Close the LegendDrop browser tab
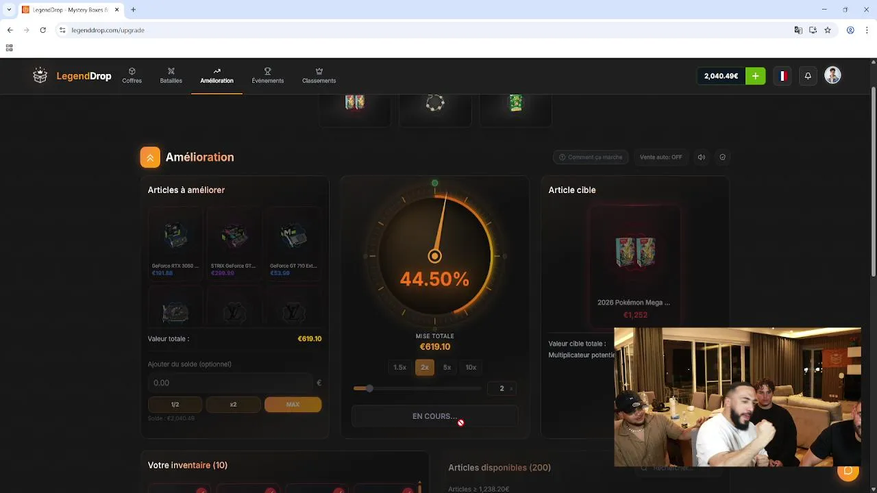The image size is (877, 493). click(x=116, y=10)
